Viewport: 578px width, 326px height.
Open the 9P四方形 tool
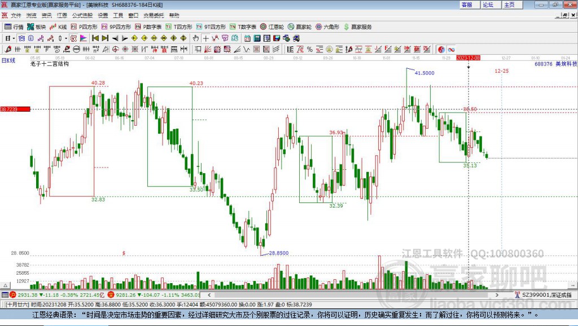click(x=116, y=27)
